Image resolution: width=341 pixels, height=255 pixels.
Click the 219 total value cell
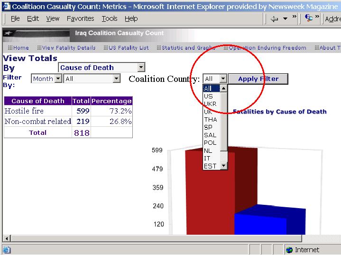pyautogui.click(x=81, y=121)
